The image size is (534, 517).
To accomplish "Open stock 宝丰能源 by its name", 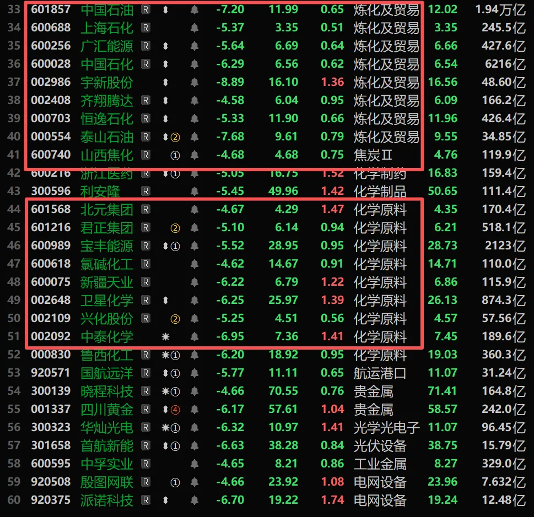I will coord(107,246).
